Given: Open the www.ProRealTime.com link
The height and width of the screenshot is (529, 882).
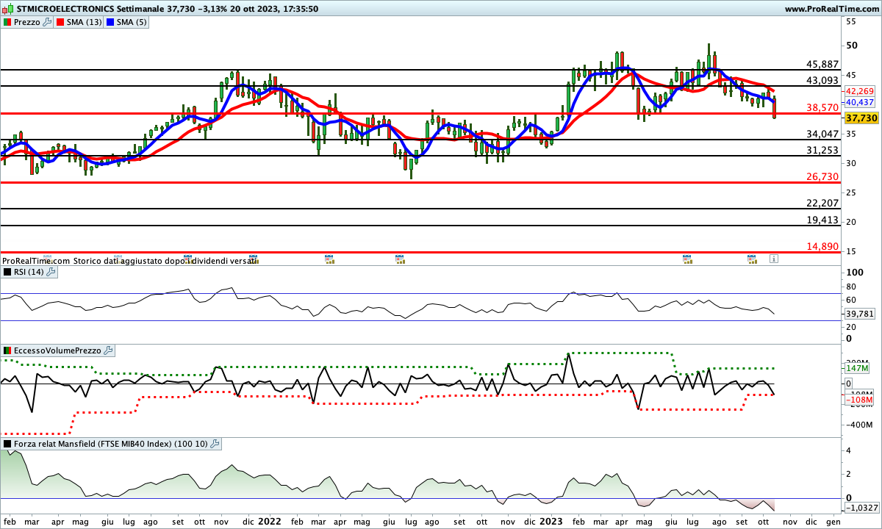Looking at the screenshot, I should 832,9.
